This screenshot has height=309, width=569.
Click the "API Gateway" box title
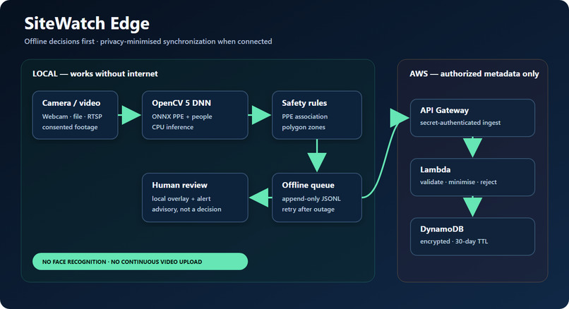(x=445, y=110)
